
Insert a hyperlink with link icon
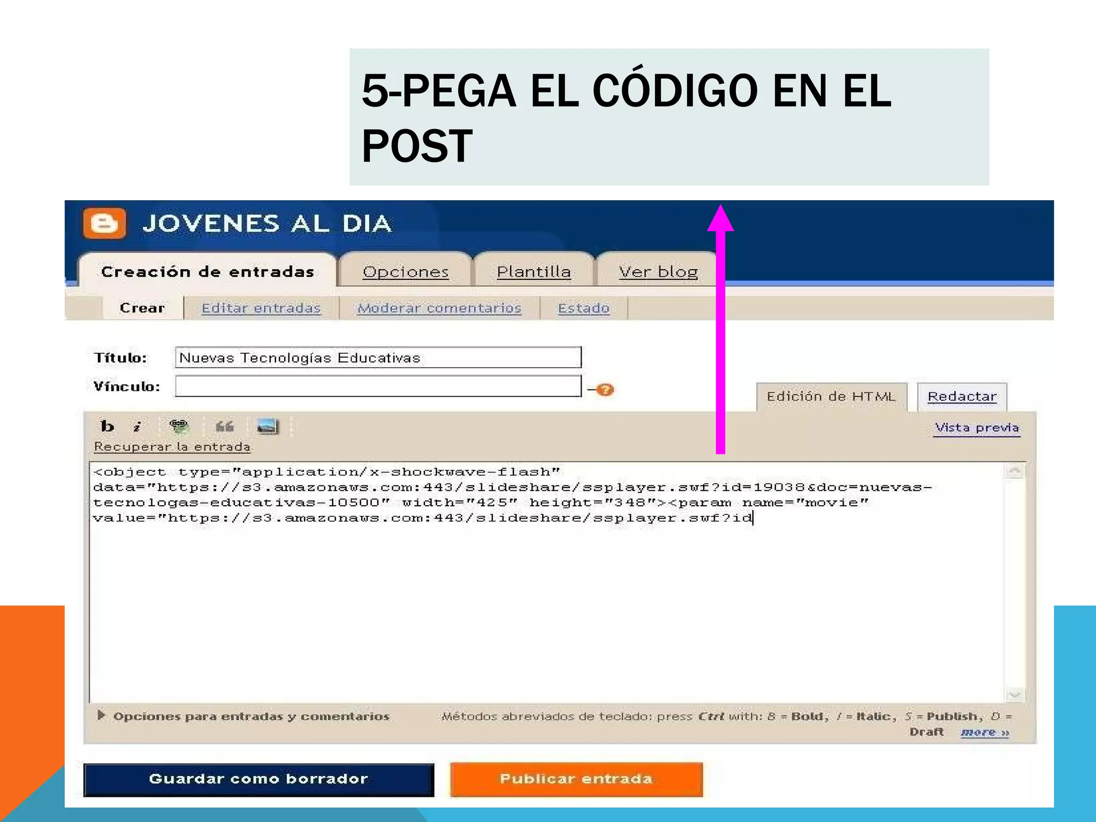[x=179, y=427]
